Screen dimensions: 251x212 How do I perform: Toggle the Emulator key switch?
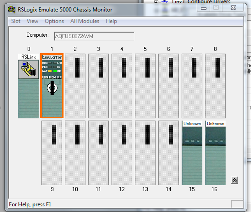click(52, 88)
